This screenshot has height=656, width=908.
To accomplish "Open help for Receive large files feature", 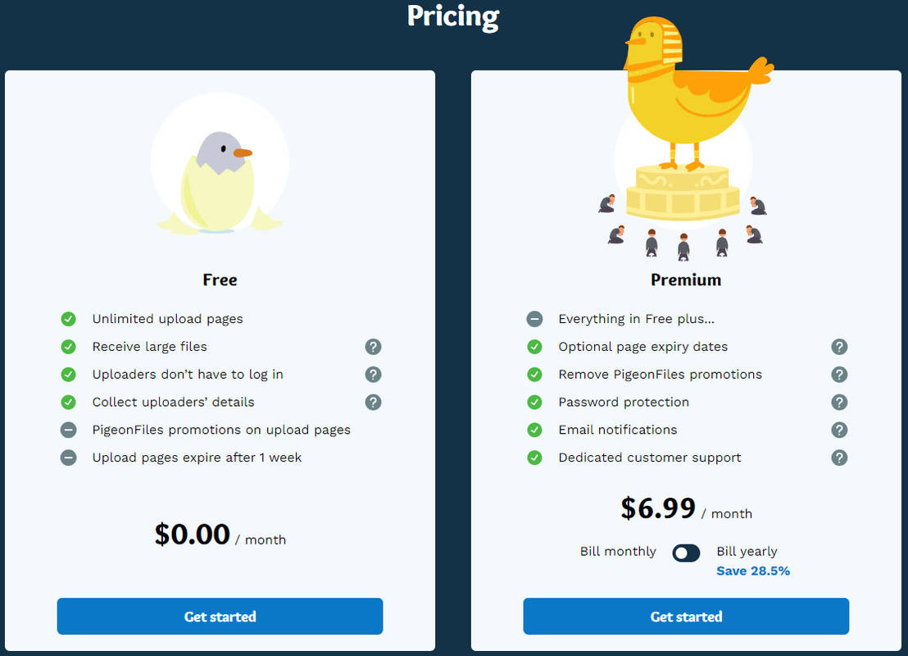I will pyautogui.click(x=373, y=347).
